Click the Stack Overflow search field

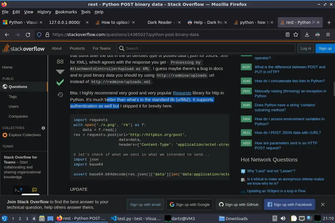(206, 48)
